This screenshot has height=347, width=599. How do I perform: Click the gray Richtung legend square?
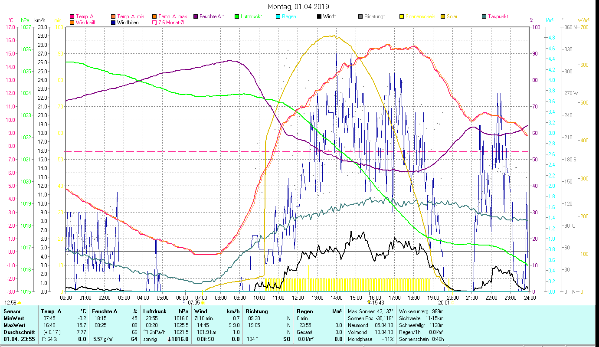[x=360, y=17]
